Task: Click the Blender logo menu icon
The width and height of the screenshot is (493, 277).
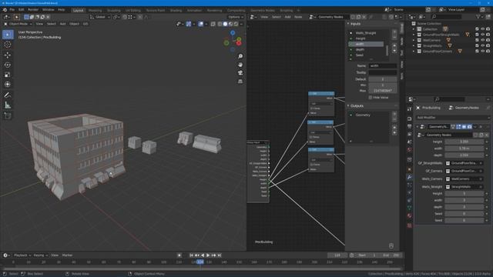Action: [x=5, y=10]
